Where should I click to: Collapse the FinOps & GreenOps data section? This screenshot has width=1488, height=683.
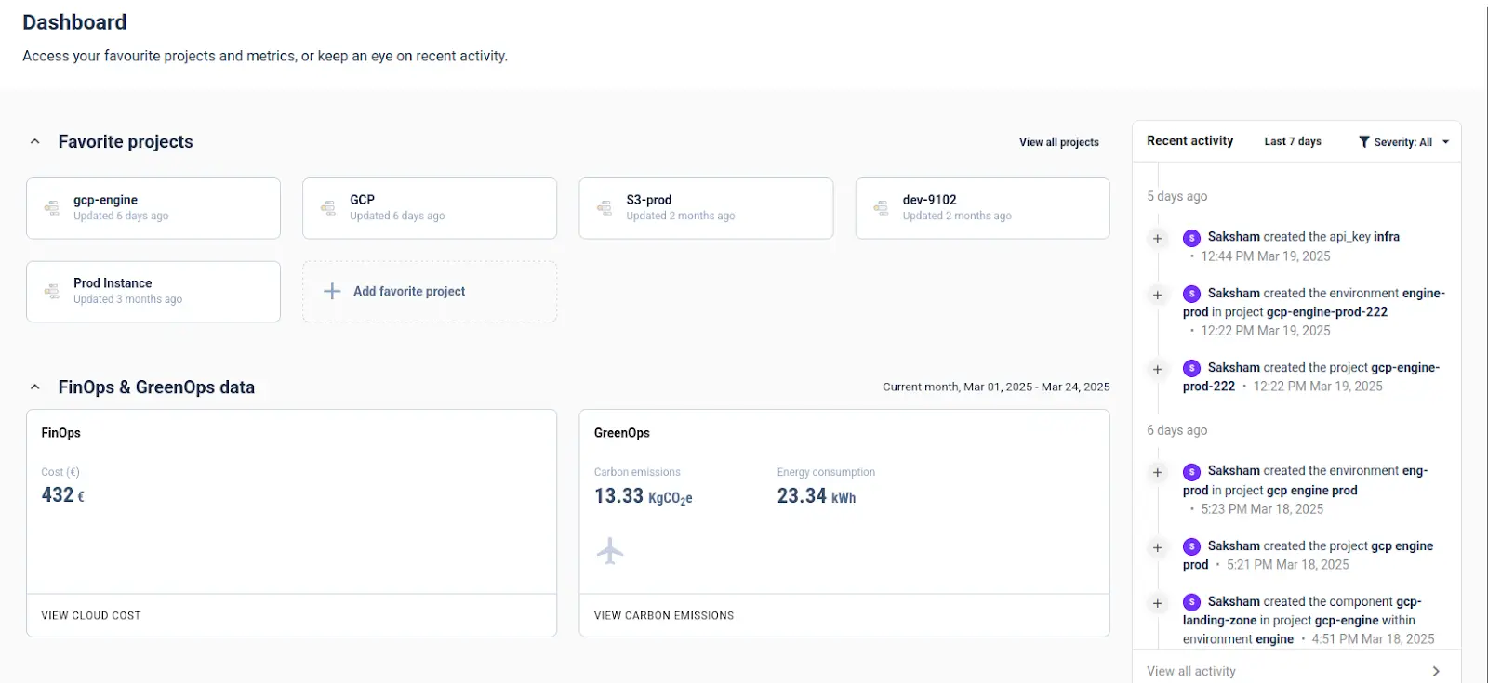point(35,387)
